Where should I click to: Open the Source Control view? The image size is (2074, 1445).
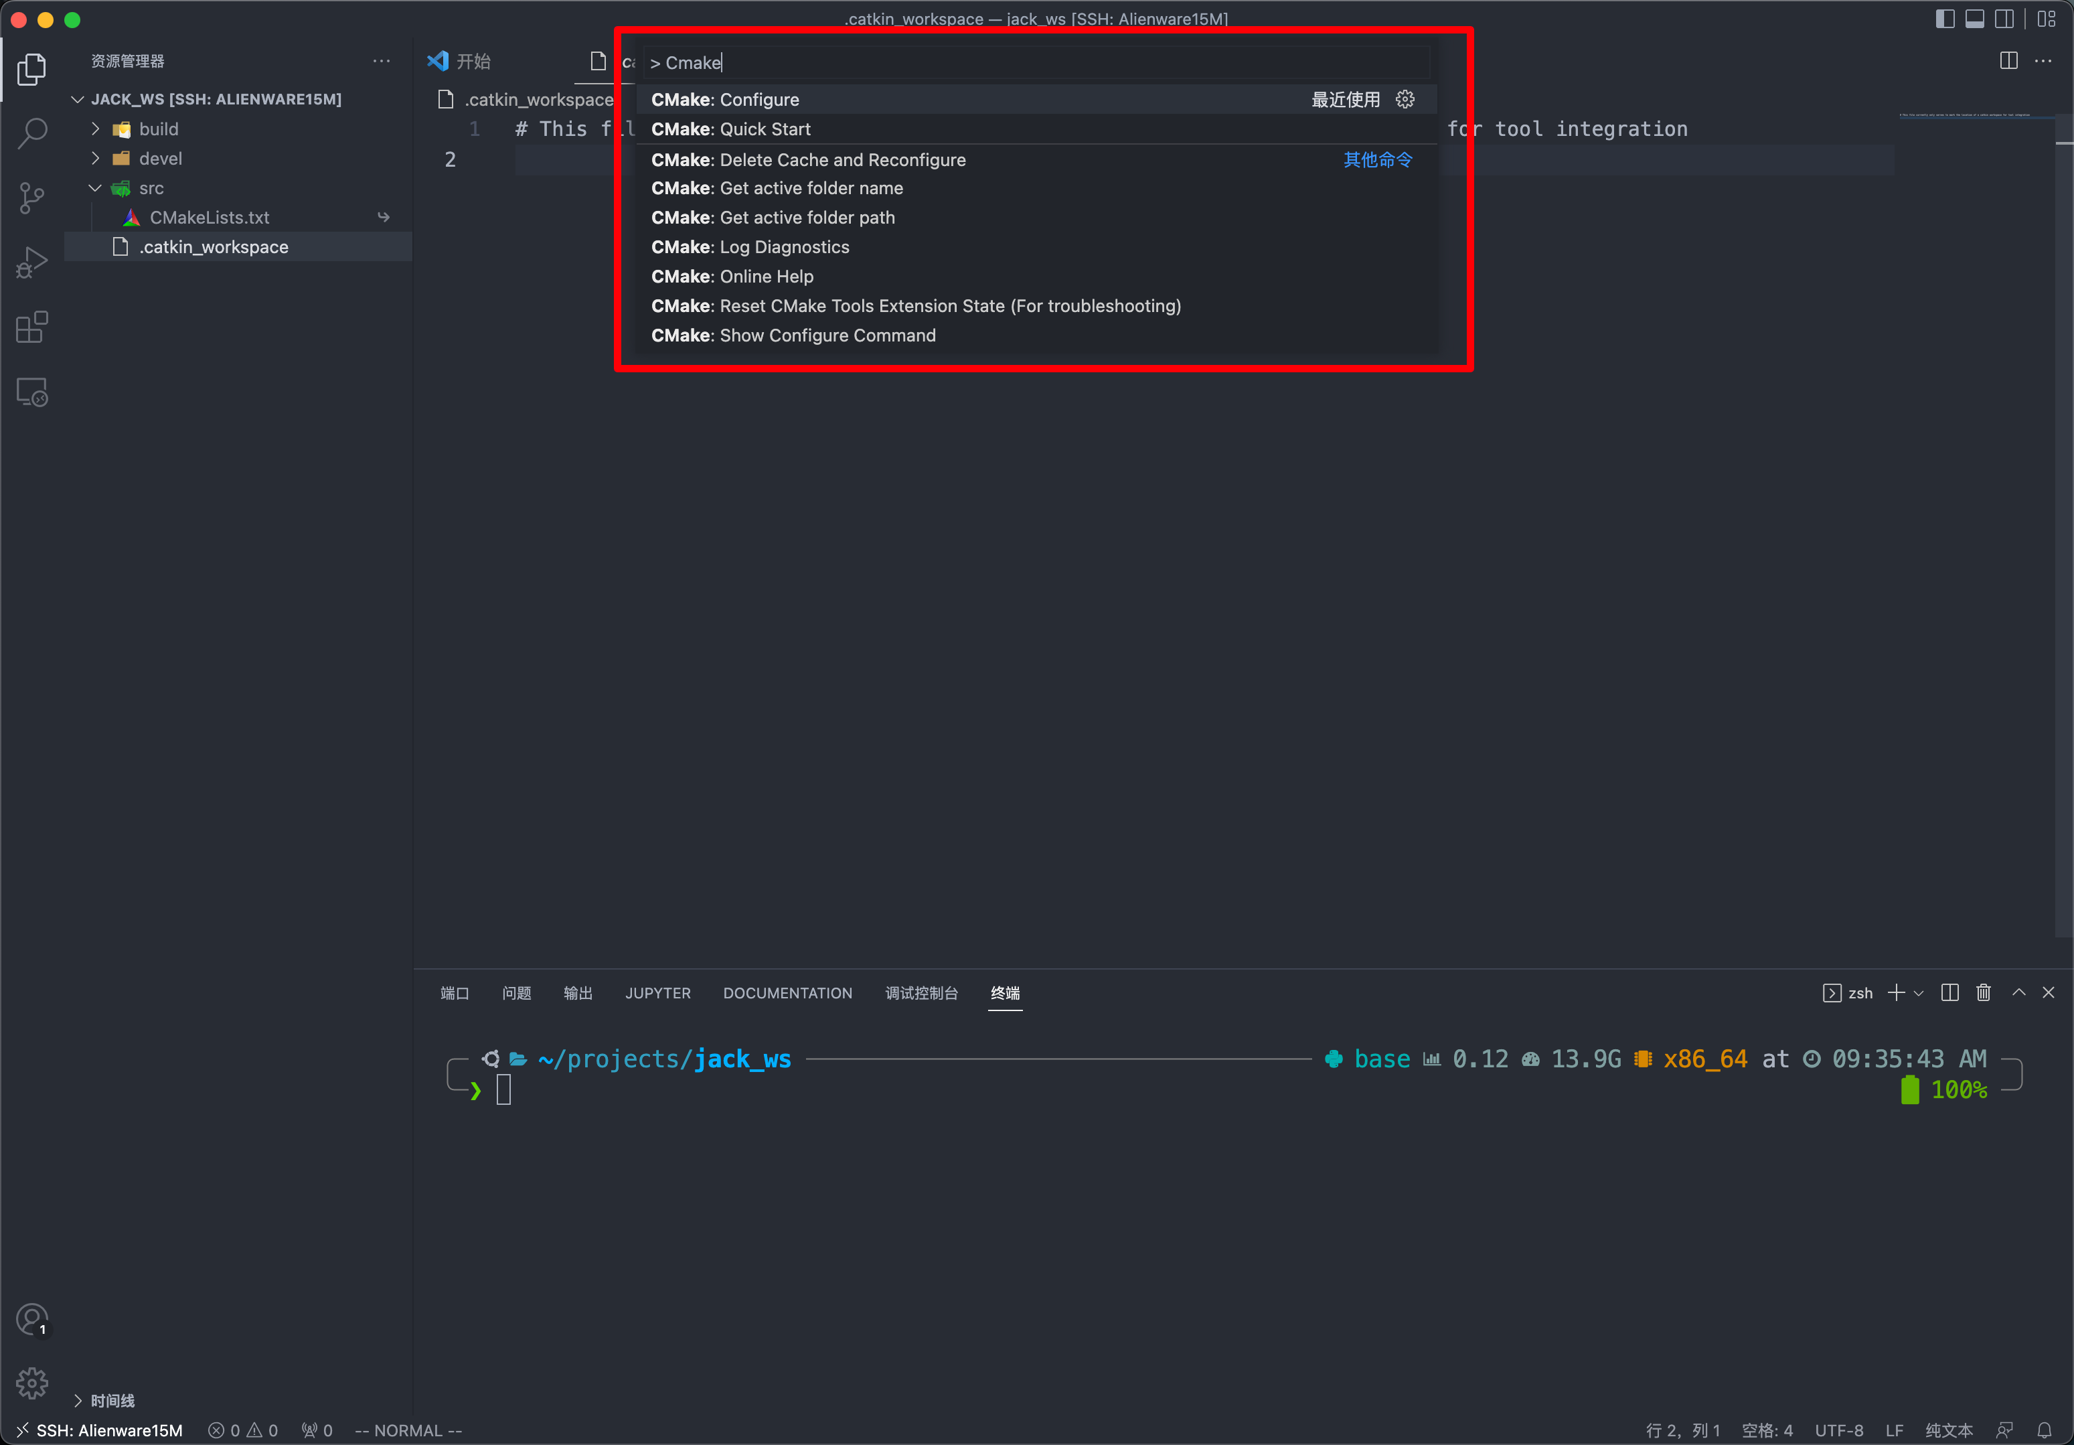click(x=31, y=198)
